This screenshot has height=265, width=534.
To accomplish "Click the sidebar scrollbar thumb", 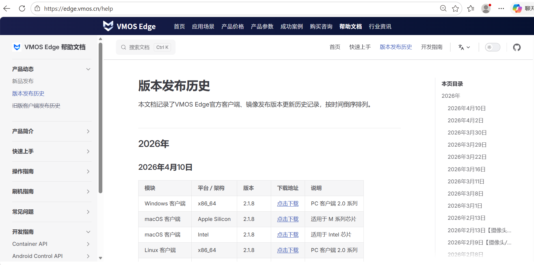I will click(100, 118).
